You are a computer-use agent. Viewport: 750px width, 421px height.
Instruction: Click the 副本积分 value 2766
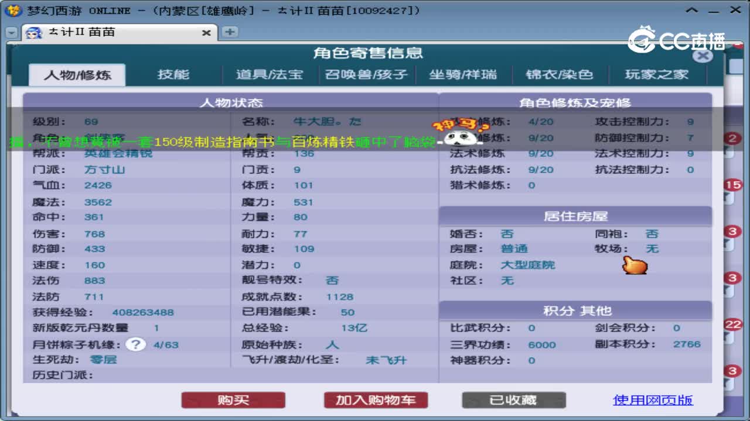(687, 344)
